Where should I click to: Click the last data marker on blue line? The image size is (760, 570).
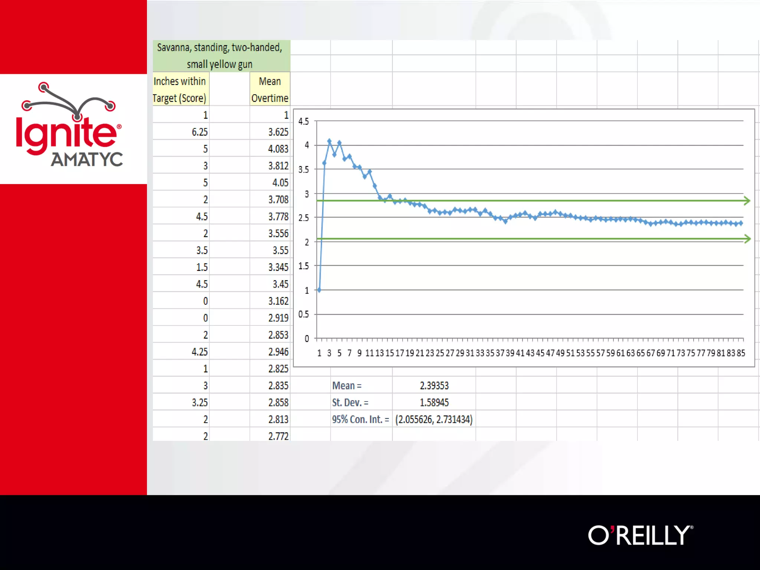[x=741, y=223]
